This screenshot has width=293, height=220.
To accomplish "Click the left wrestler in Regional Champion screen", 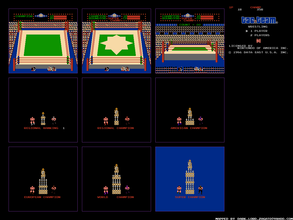I will pos(106,121).
